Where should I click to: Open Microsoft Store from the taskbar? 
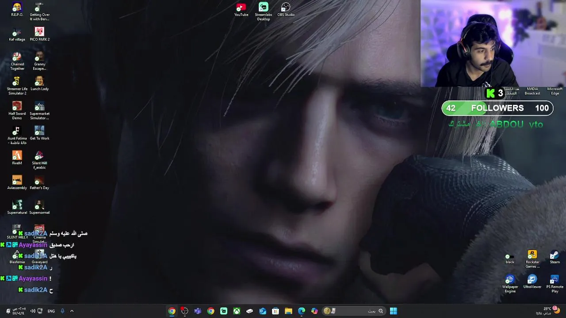[275, 311]
